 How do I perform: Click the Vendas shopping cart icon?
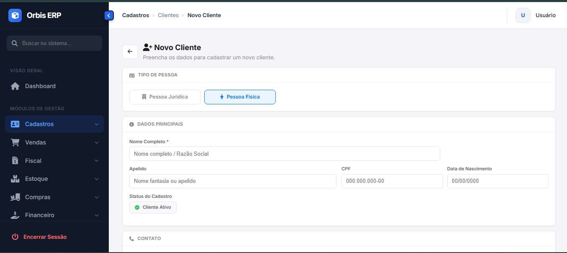pyautogui.click(x=15, y=142)
